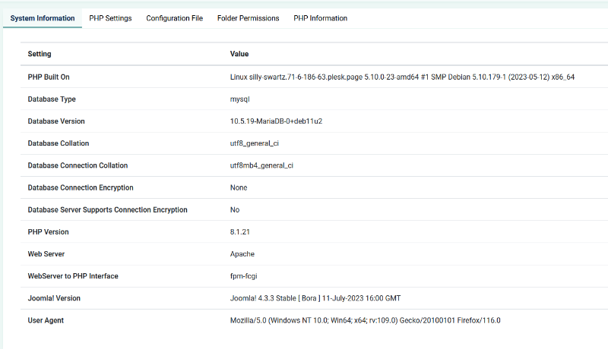Image resolution: width=608 pixels, height=349 pixels.
Task: Select the WebServer to PHP Interface label
Action: click(73, 276)
